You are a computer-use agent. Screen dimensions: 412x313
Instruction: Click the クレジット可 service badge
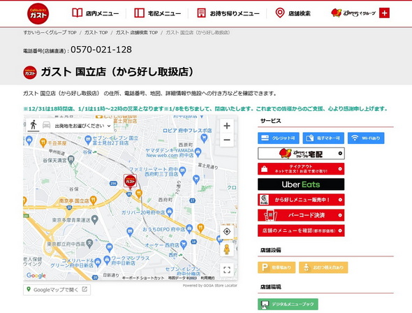pos(279,138)
